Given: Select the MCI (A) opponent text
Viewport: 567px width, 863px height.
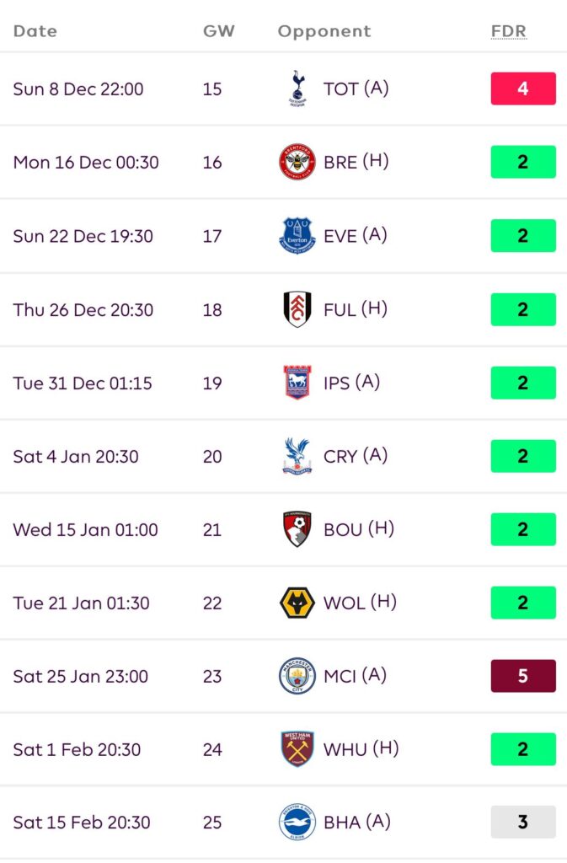Looking at the screenshot, I should point(356,676).
